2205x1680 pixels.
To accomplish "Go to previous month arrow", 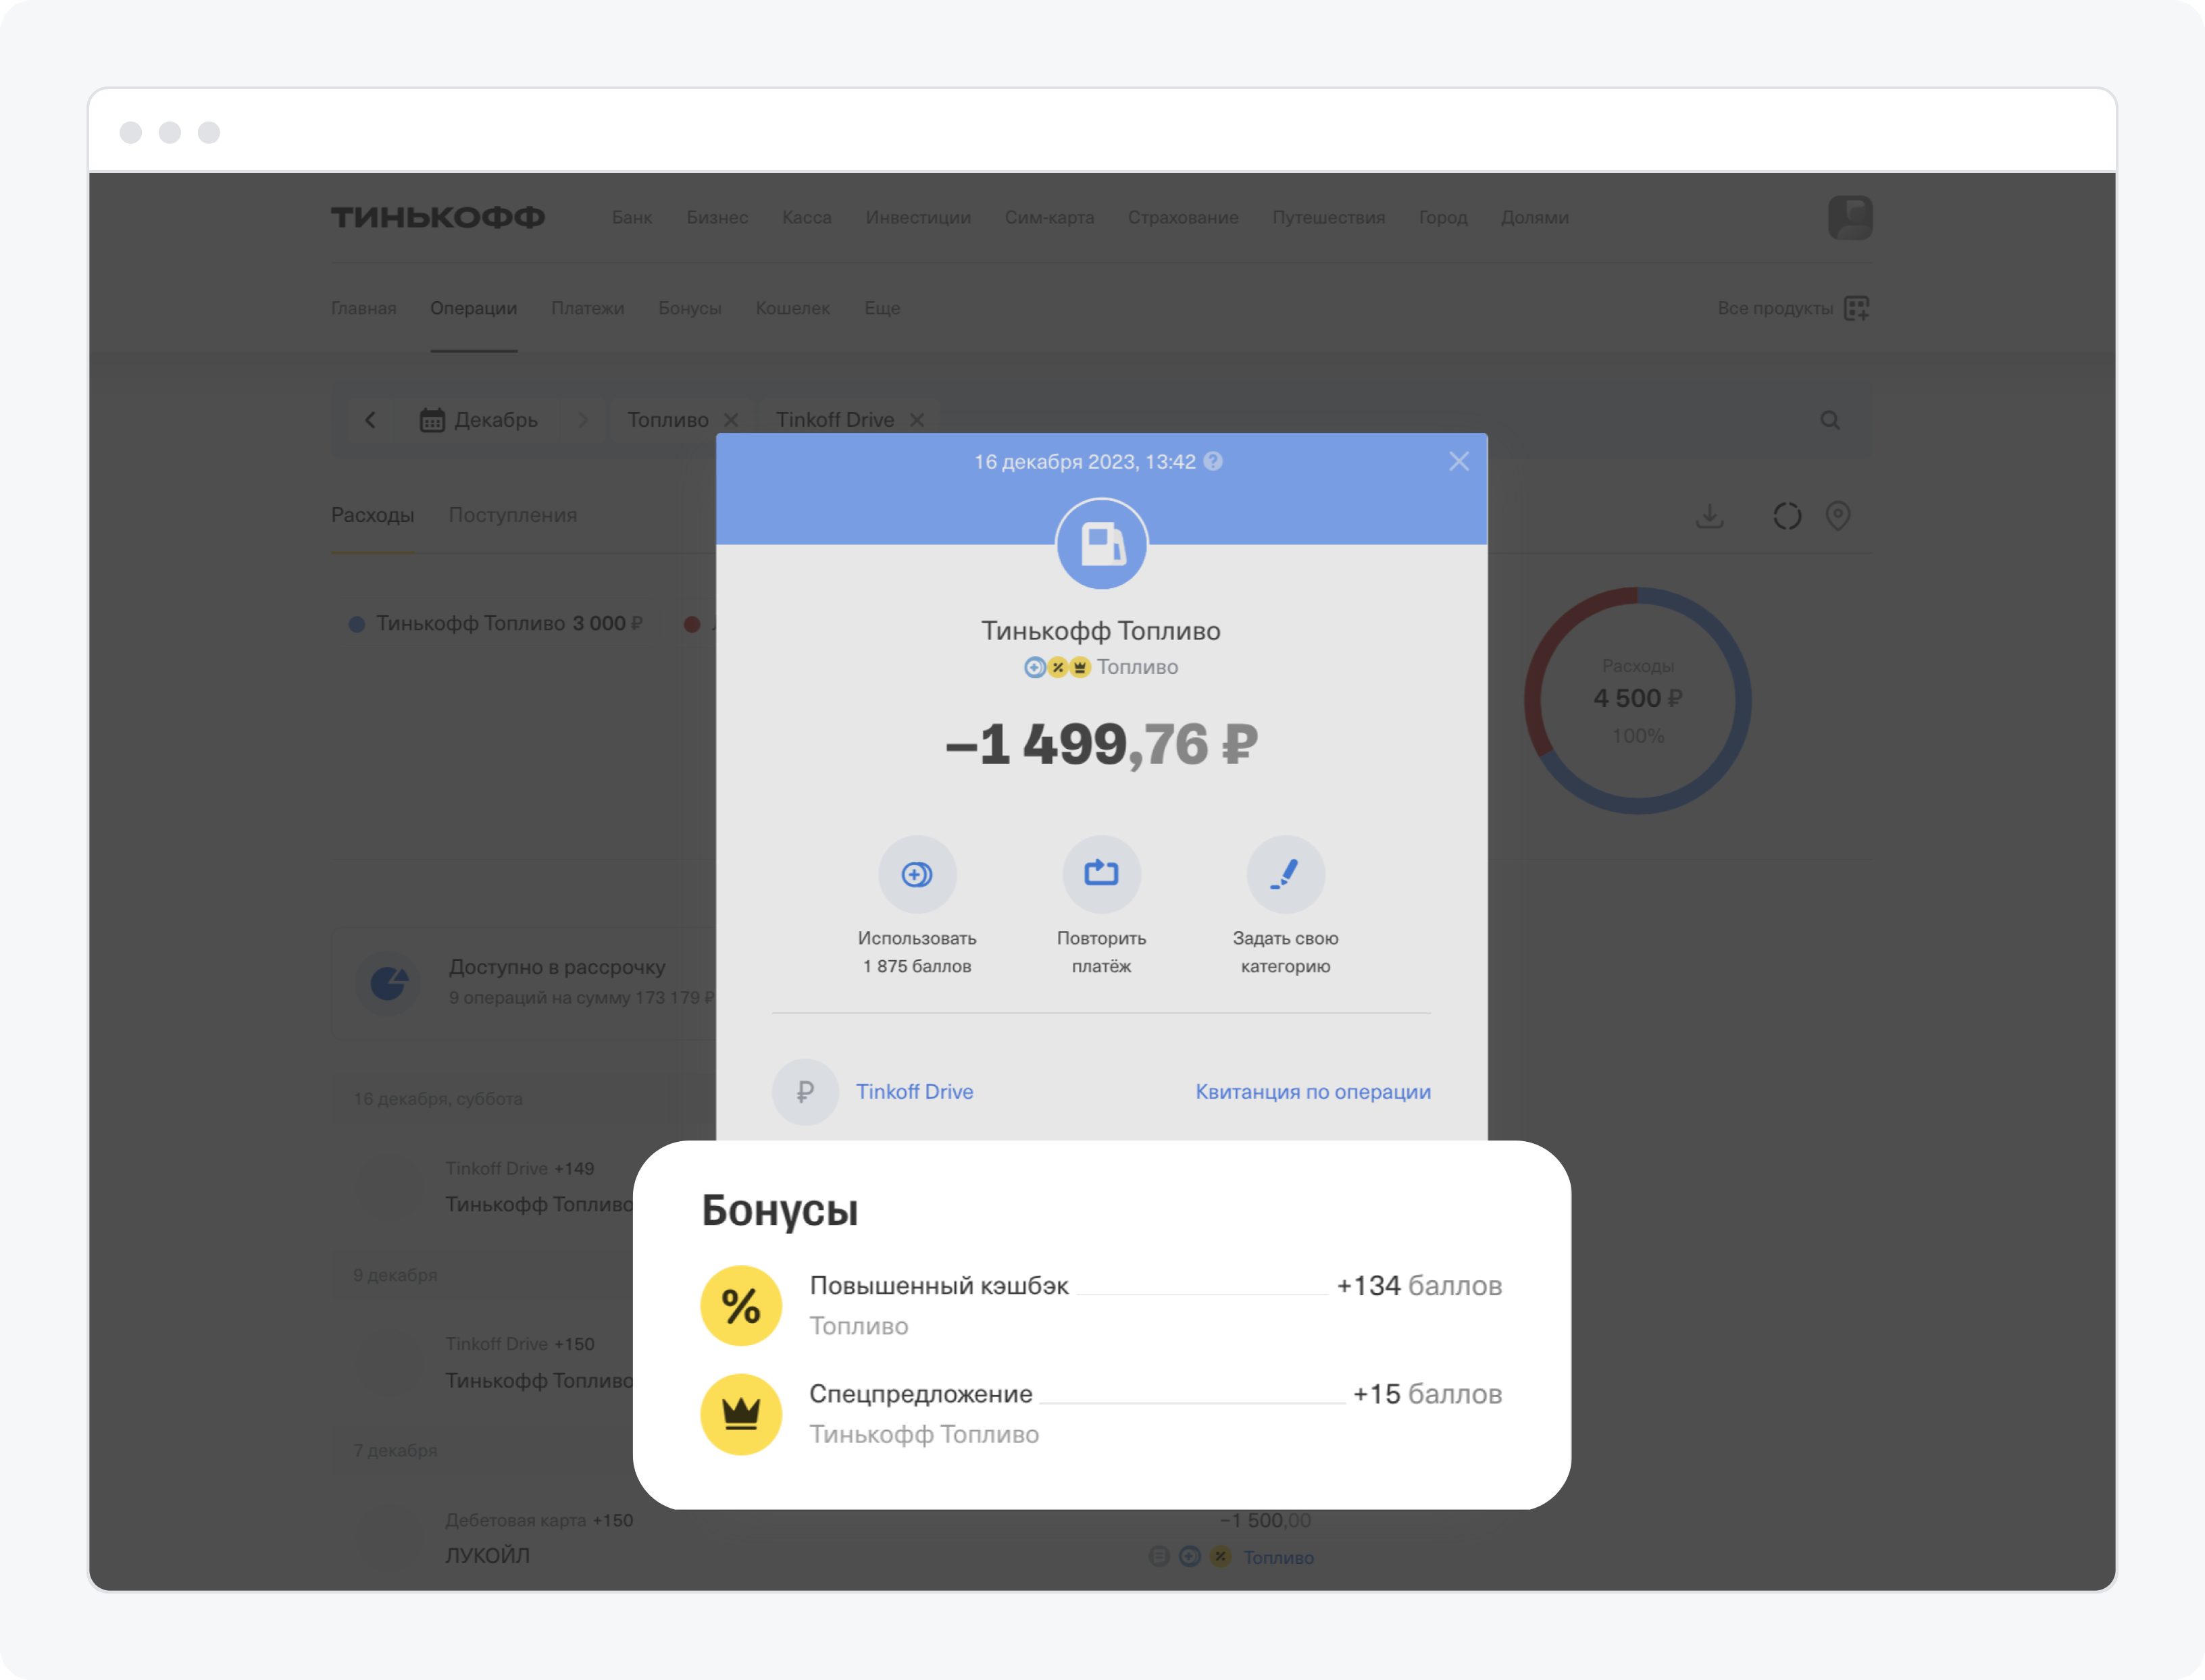I will coord(370,420).
